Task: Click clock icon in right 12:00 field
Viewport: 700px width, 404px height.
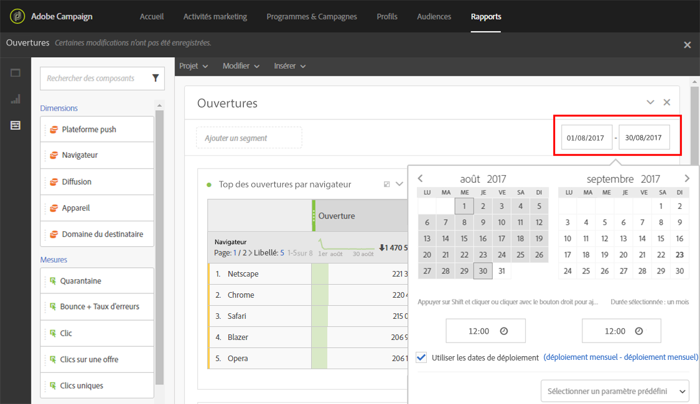Action: coord(639,331)
